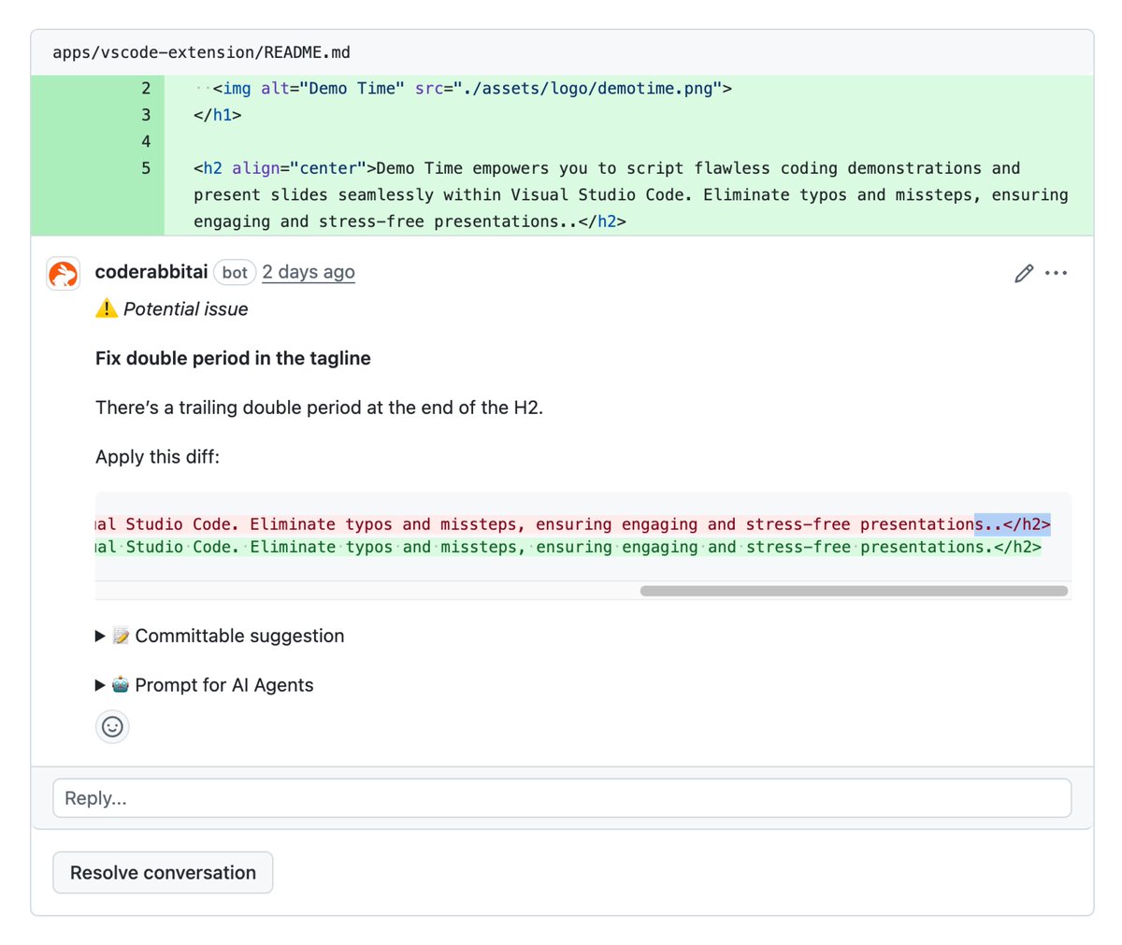The width and height of the screenshot is (1122, 945).
Task: Open the coderabbitai author profile link
Action: point(151,272)
